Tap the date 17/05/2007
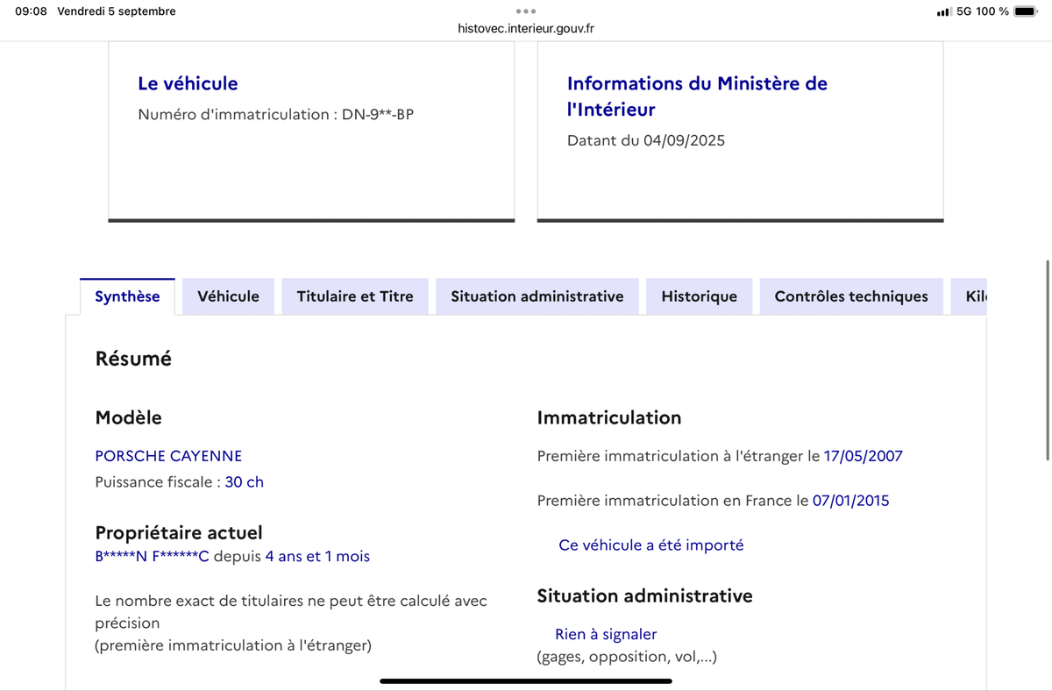Viewport: 1052px width, 691px height. click(x=864, y=456)
